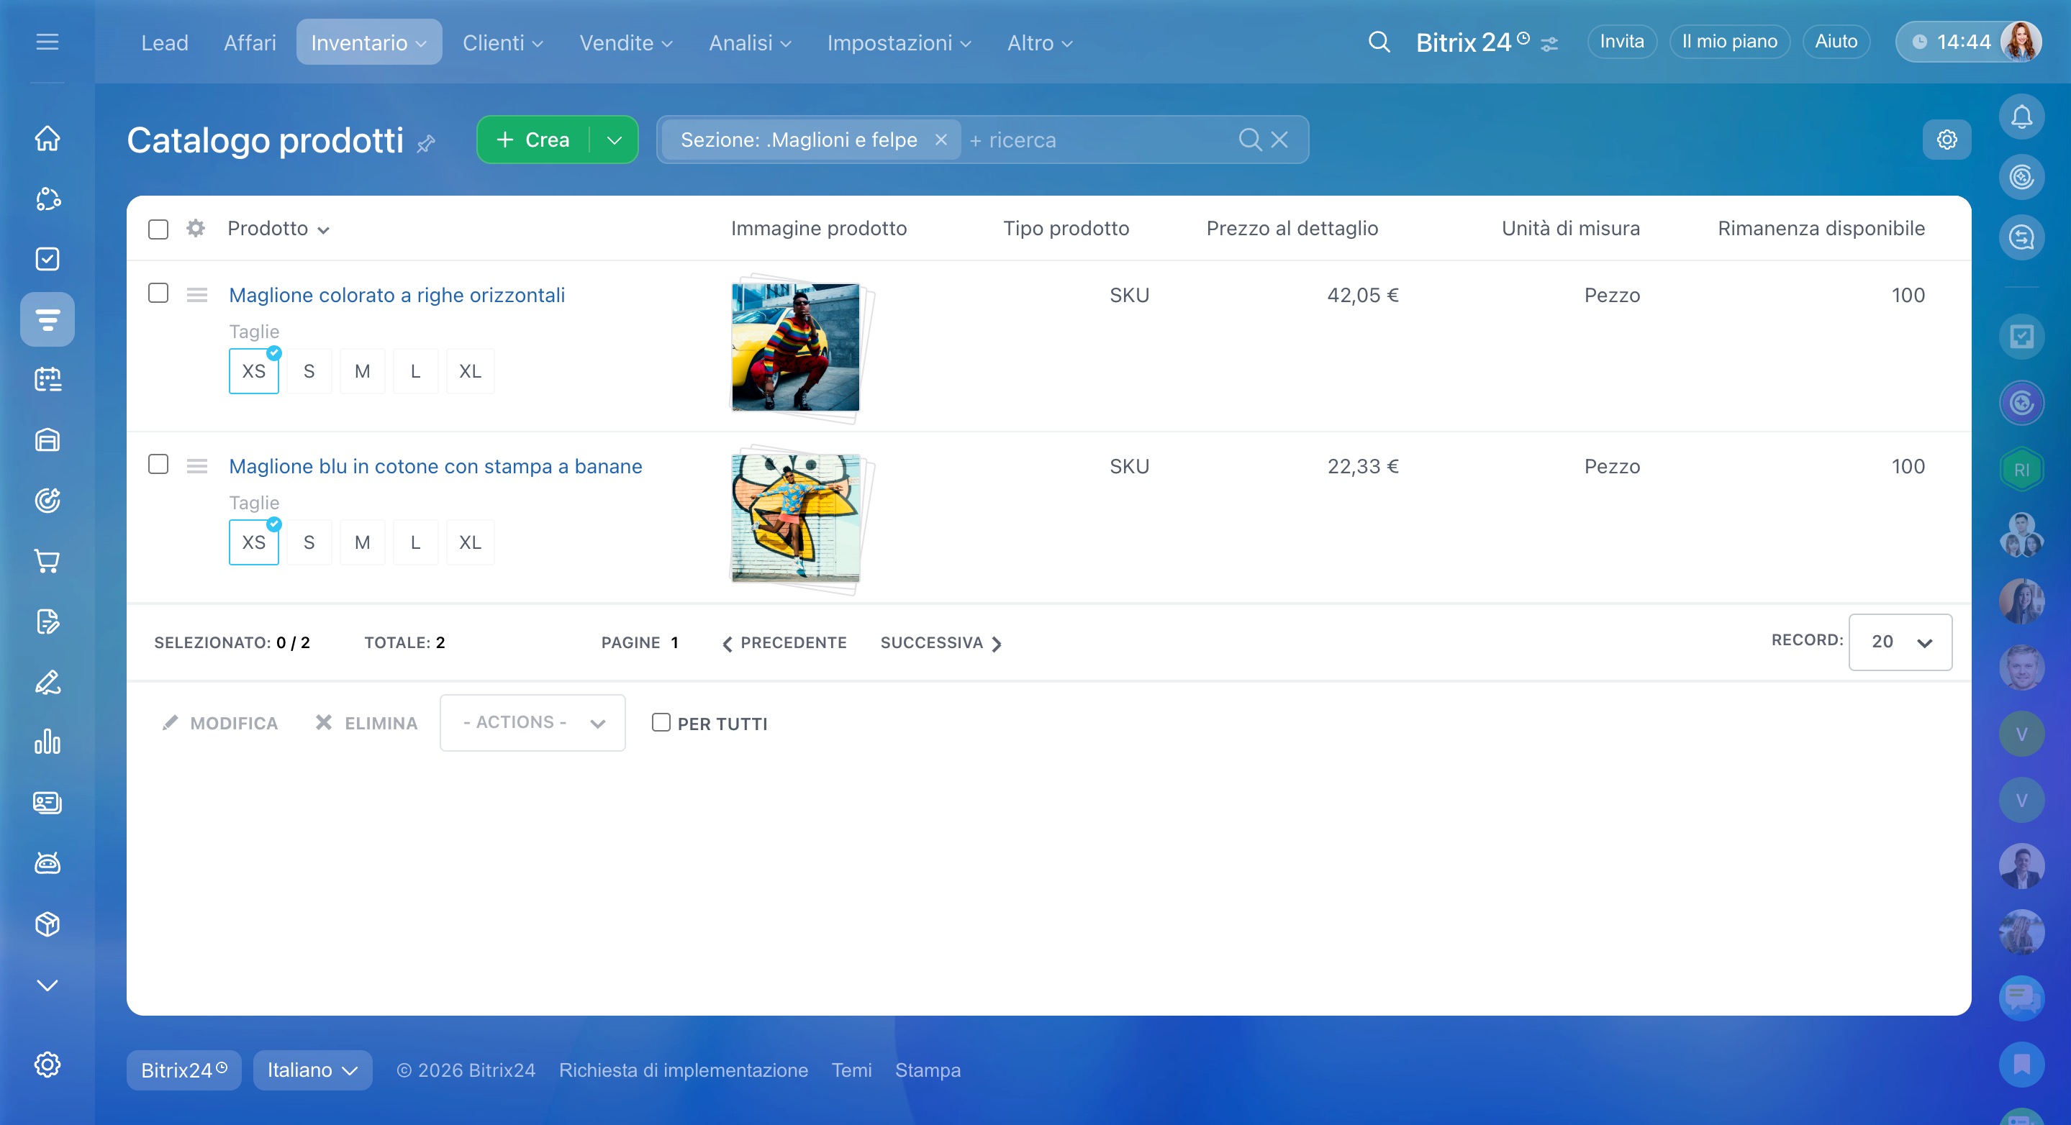Select size M for Maglione colorato
The width and height of the screenshot is (2071, 1125).
point(362,371)
